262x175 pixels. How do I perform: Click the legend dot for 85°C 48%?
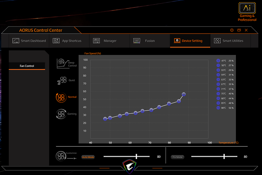pyautogui.click(x=218, y=103)
